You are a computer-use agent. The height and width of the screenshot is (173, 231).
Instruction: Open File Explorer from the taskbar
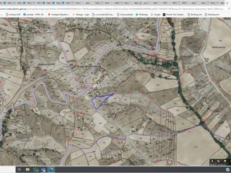tap(27, 169)
